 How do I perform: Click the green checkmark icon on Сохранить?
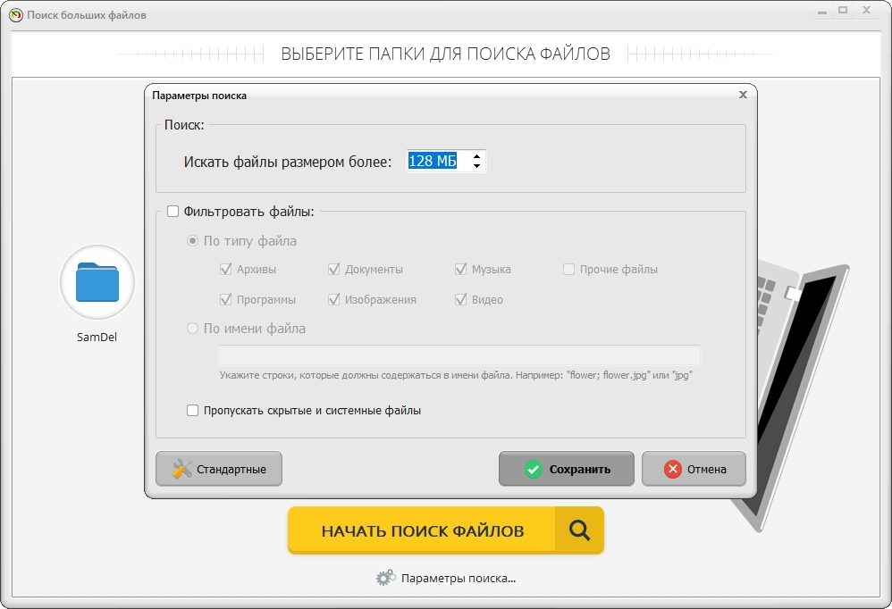(533, 469)
